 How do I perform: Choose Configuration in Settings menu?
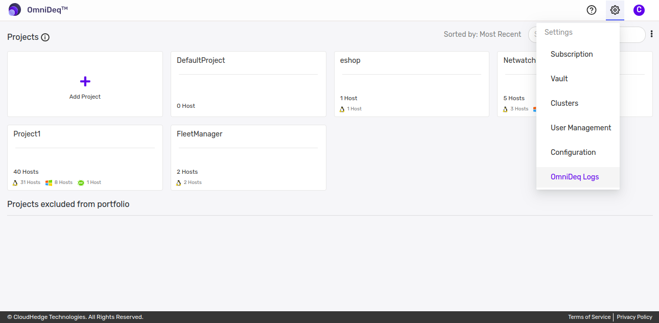(578, 152)
